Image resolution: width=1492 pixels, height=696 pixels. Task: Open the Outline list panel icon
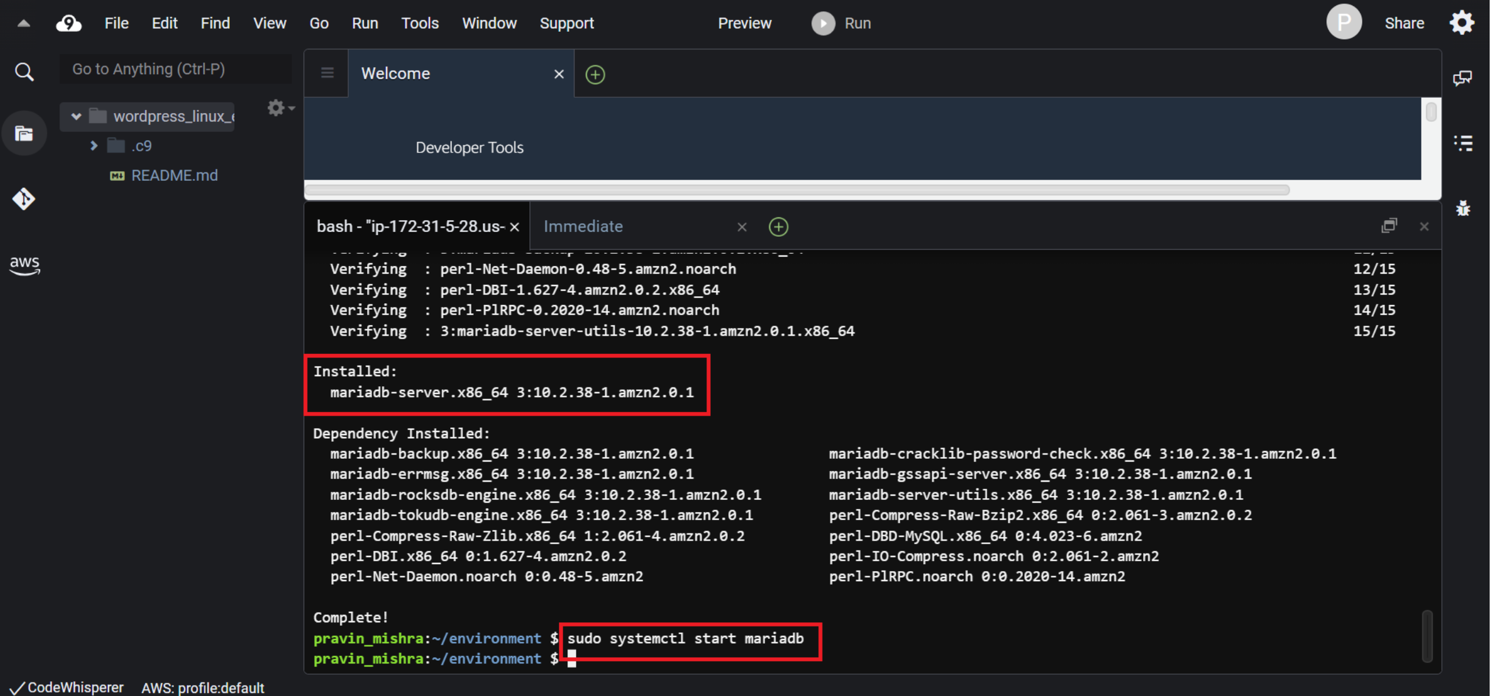[1463, 143]
